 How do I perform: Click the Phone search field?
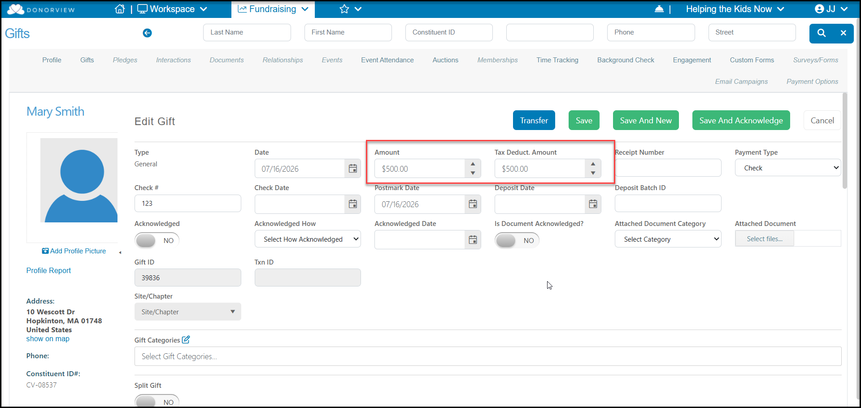tap(651, 32)
